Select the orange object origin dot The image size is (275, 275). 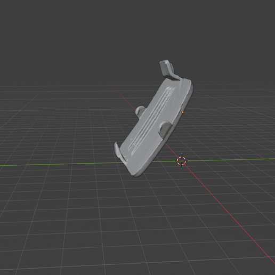183,112
